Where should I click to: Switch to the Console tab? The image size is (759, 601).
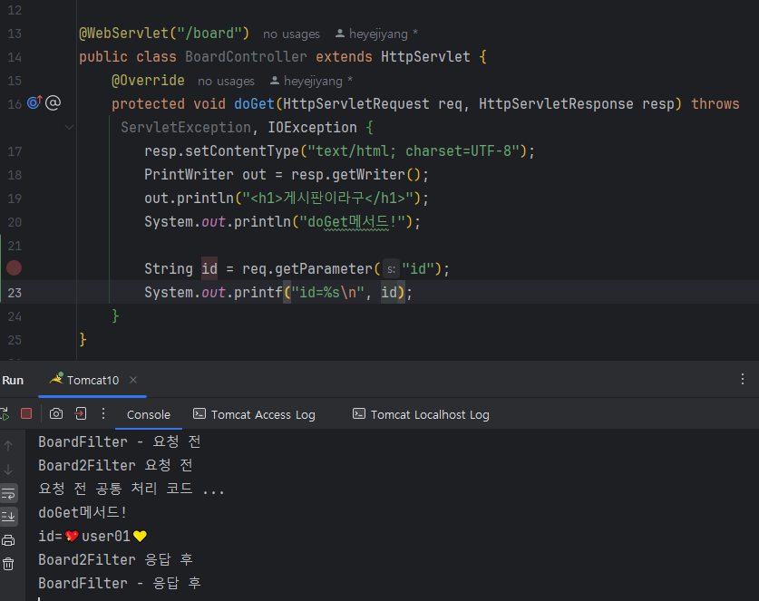pos(149,414)
